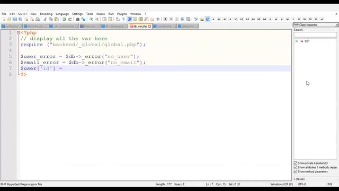Click the PHP Class Inspector search field

(x=315, y=34)
